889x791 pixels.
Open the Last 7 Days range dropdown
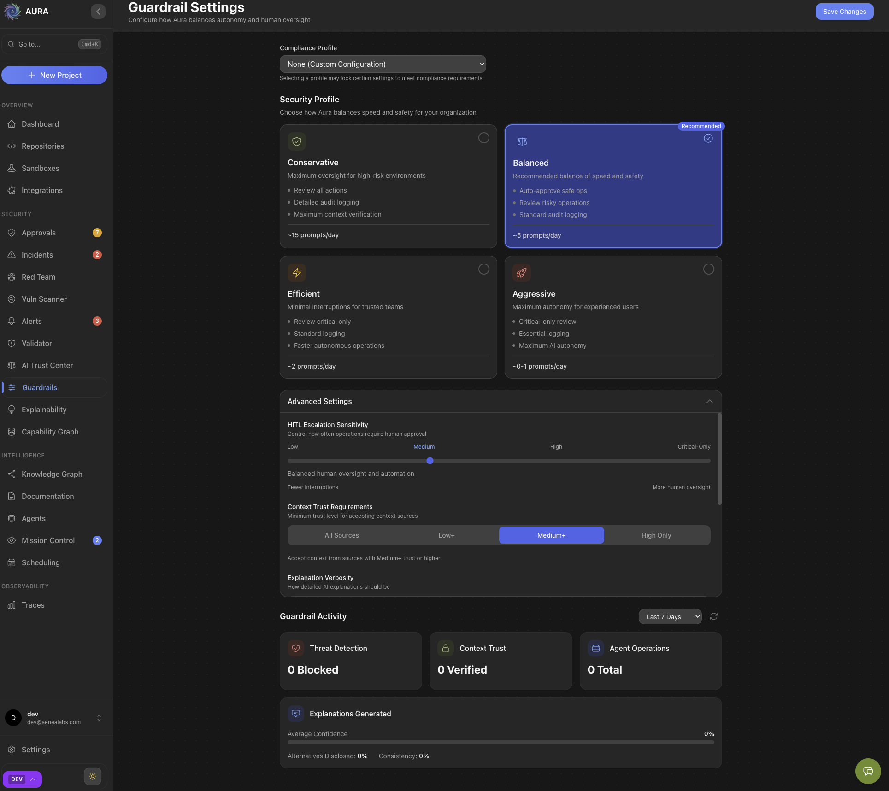point(670,617)
